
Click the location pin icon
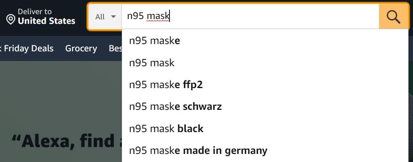(11, 20)
